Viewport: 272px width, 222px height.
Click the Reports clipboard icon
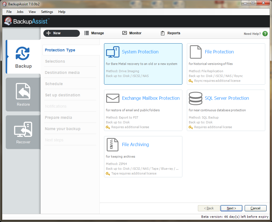pyautogui.click(x=163, y=33)
